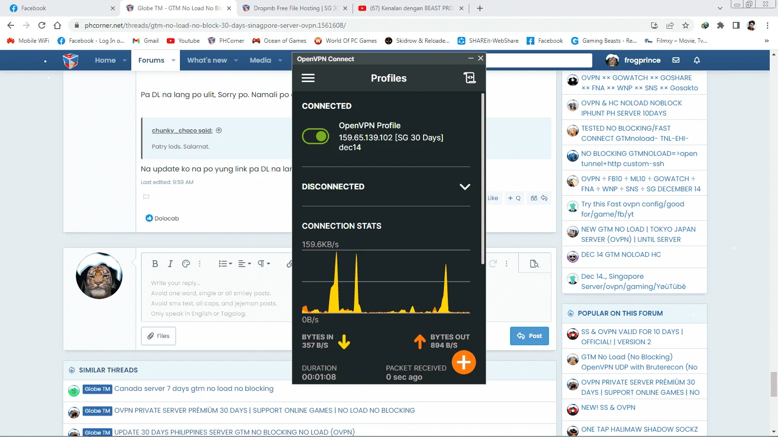
Task: Open the inbox envelope icon
Action: [676, 60]
